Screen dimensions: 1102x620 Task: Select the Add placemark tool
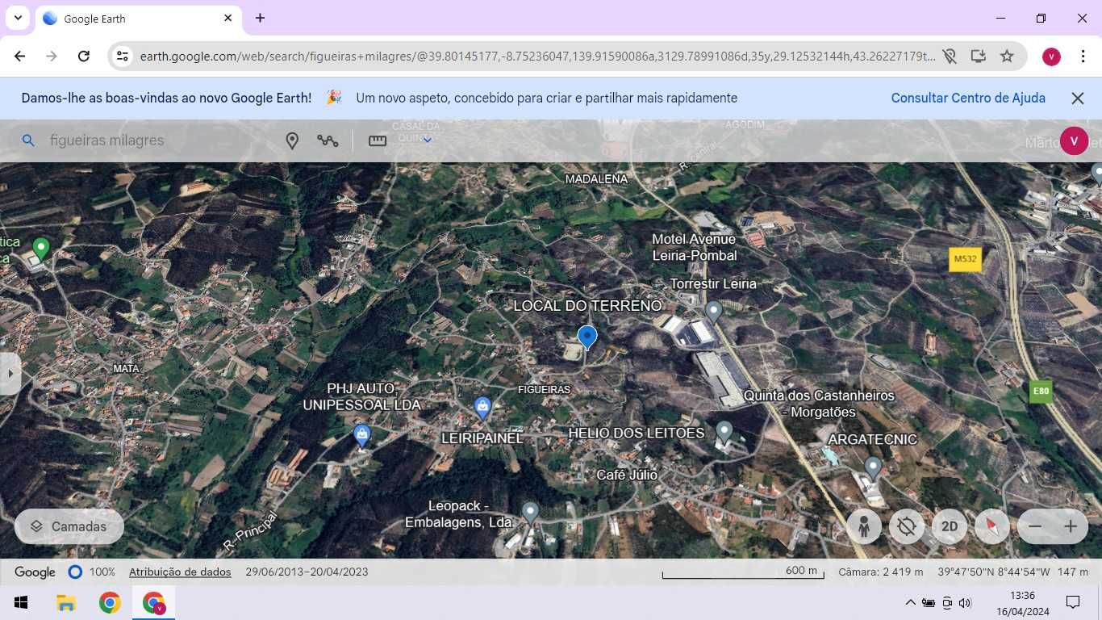click(292, 140)
